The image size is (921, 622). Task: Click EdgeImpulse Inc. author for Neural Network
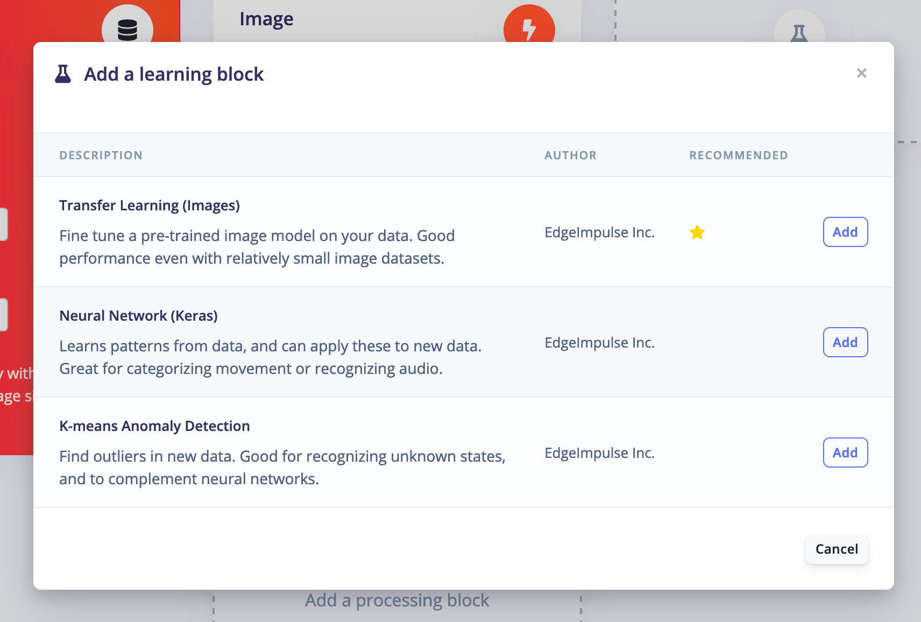pyautogui.click(x=599, y=342)
